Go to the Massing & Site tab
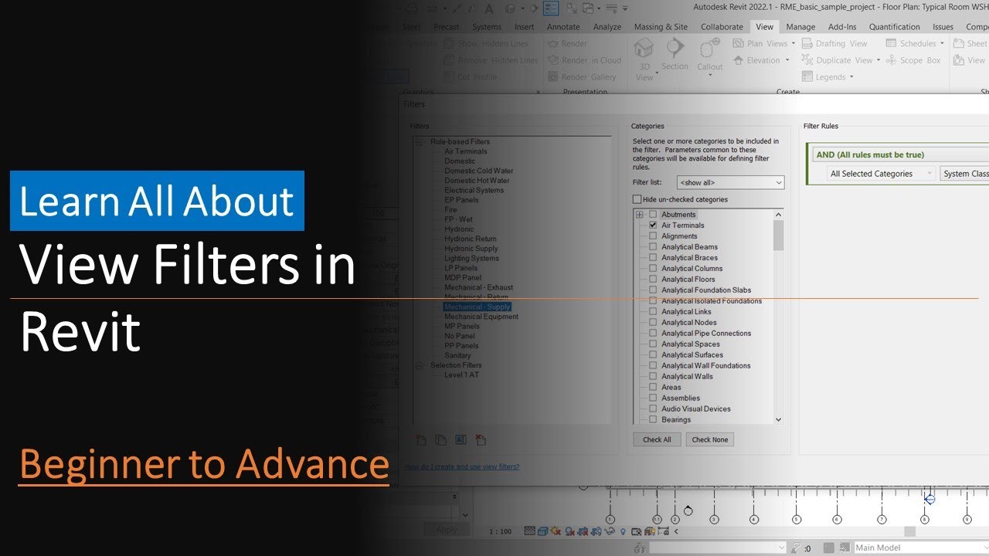This screenshot has width=989, height=556. coord(661,27)
